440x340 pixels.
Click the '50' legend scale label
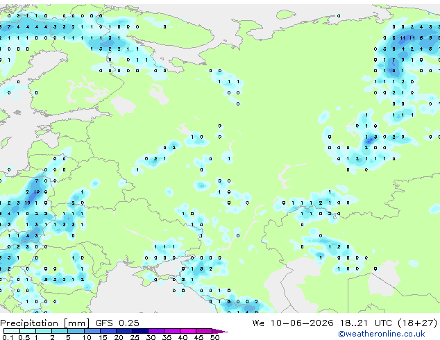coord(214,337)
